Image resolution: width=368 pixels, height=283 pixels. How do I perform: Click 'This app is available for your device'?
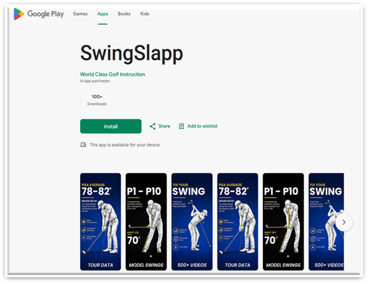point(125,145)
